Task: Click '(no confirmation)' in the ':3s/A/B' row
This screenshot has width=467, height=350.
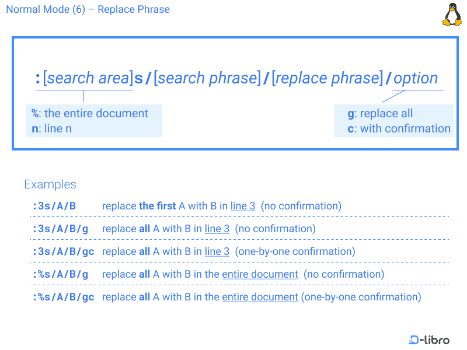Action: tap(301, 206)
